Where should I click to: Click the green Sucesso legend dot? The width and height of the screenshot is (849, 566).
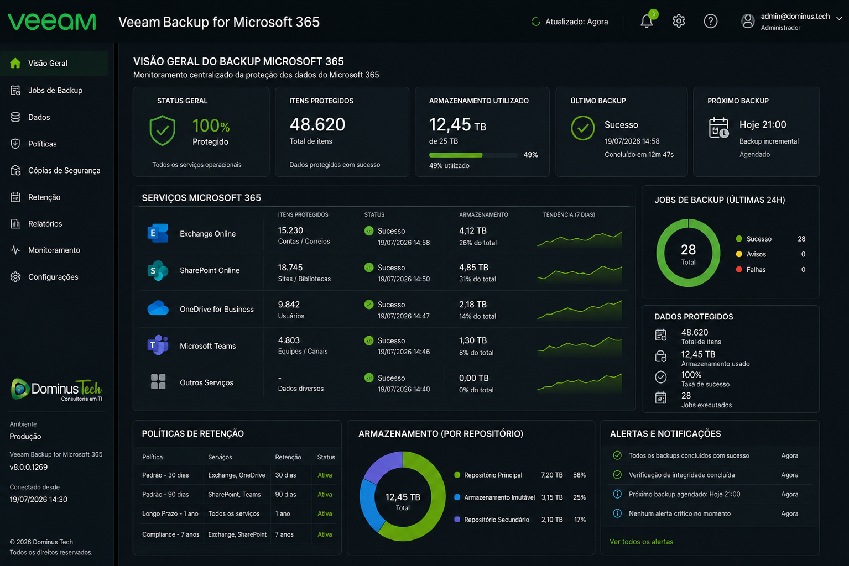click(x=739, y=239)
